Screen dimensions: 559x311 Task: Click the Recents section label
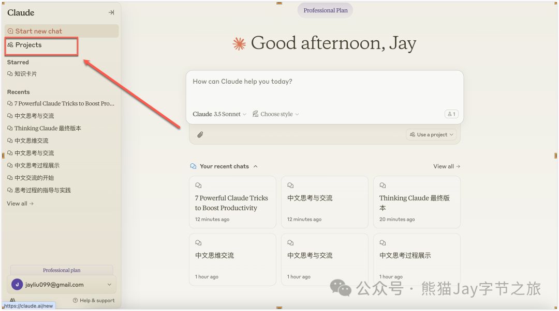(x=18, y=92)
